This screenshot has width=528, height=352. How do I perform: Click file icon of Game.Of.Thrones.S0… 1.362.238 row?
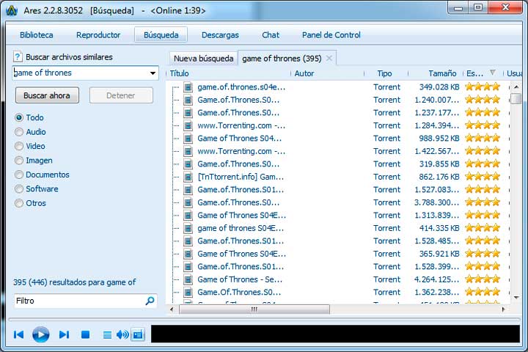188,293
